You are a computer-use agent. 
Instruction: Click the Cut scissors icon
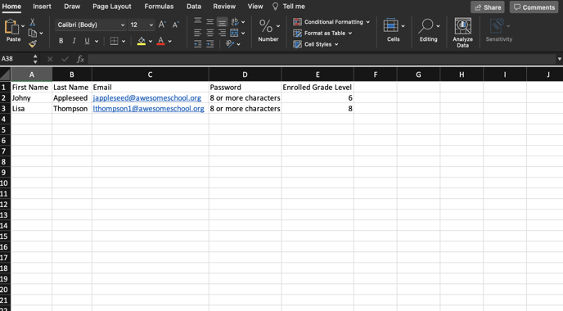pyautogui.click(x=32, y=23)
